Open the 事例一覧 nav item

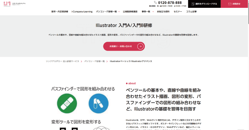(146, 11)
